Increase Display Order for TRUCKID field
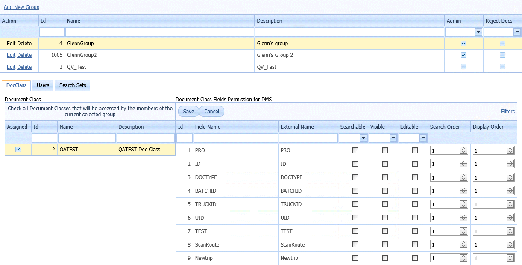This screenshot has height=265, width=522. point(510,203)
